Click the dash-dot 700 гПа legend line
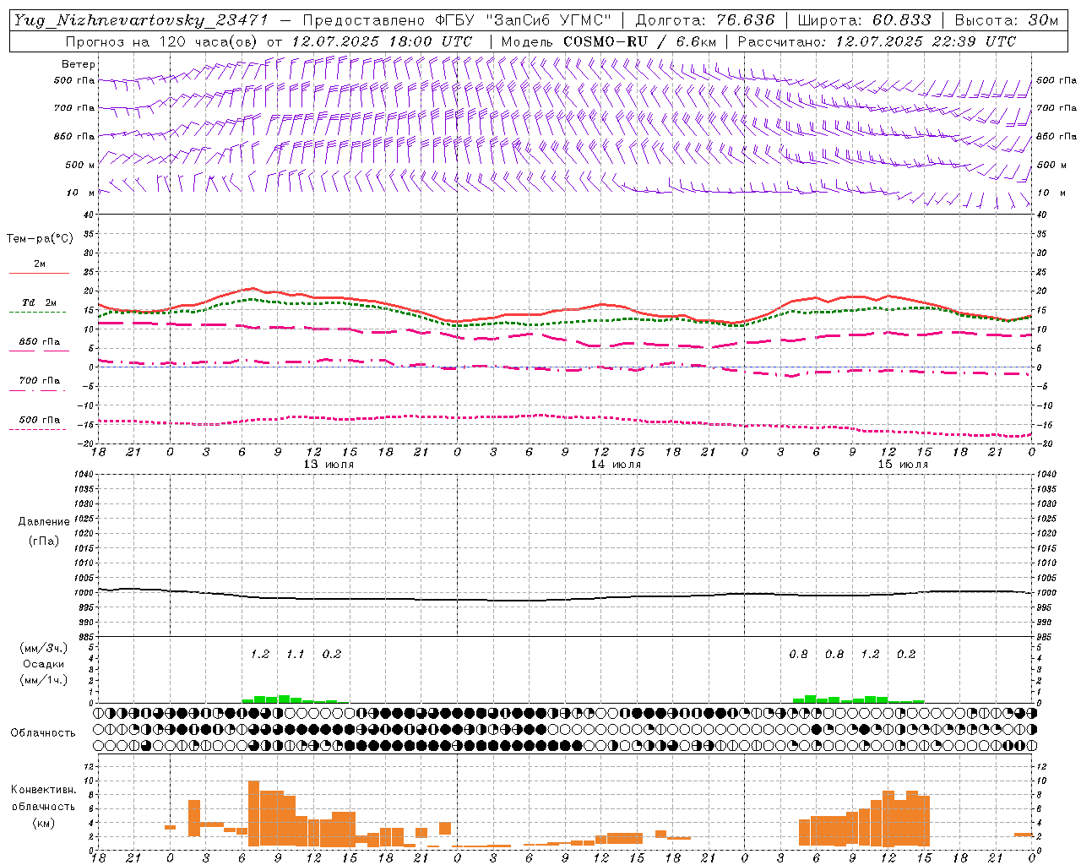1081x865 pixels. click(37, 390)
